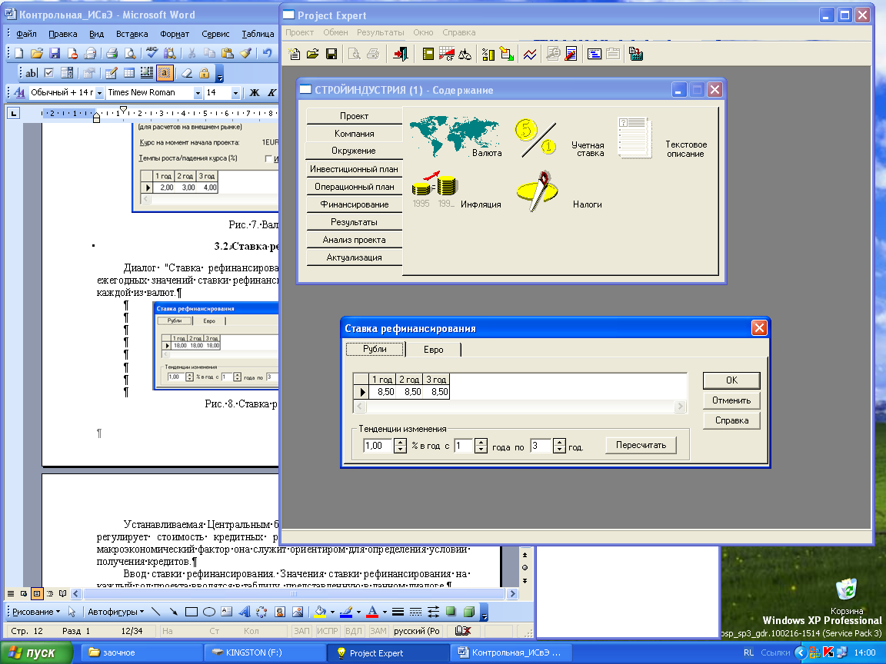Image resolution: width=886 pixels, height=664 pixels.
Task: Expand the font color dropdown arrow
Action: pyautogui.click(x=385, y=612)
